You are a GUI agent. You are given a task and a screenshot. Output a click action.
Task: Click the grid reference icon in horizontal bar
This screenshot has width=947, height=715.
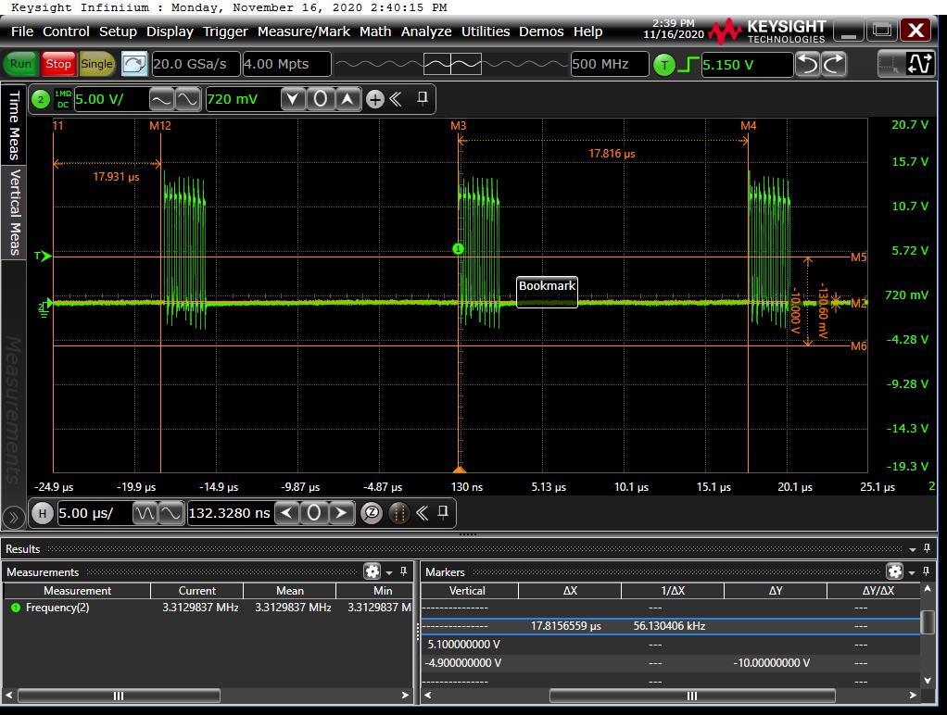(x=398, y=514)
